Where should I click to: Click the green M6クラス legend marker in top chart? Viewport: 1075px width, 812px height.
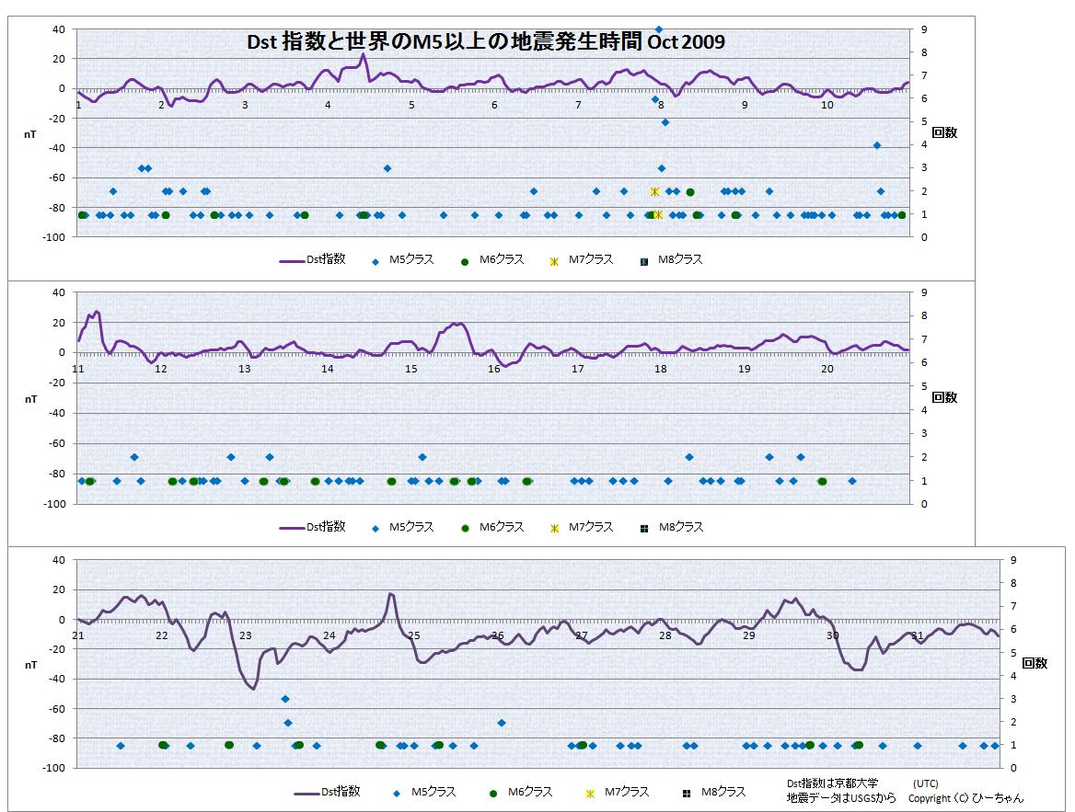pos(466,261)
